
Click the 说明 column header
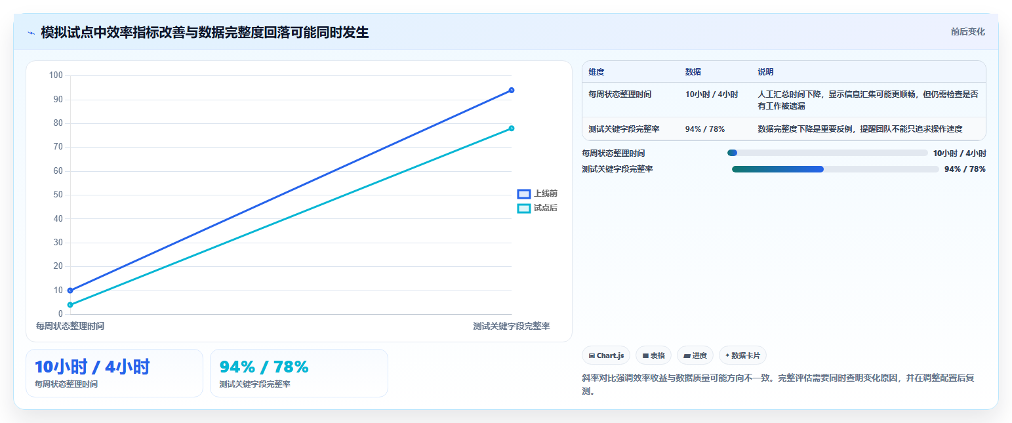765,72
